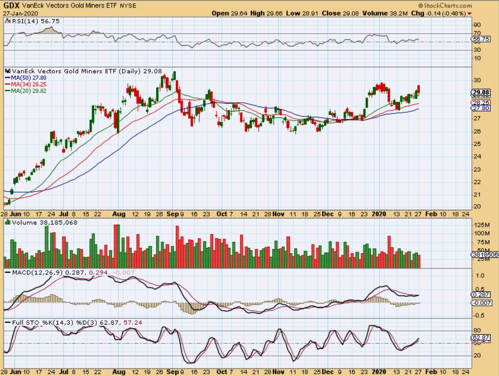Click the Chg -0.14 (-0.48%) value
The height and width of the screenshot is (376, 499).
(439, 13)
